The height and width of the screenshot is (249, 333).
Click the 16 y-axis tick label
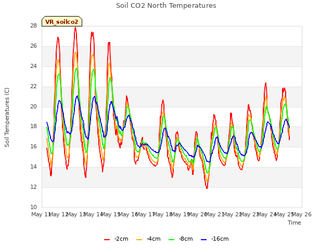pos(33,147)
